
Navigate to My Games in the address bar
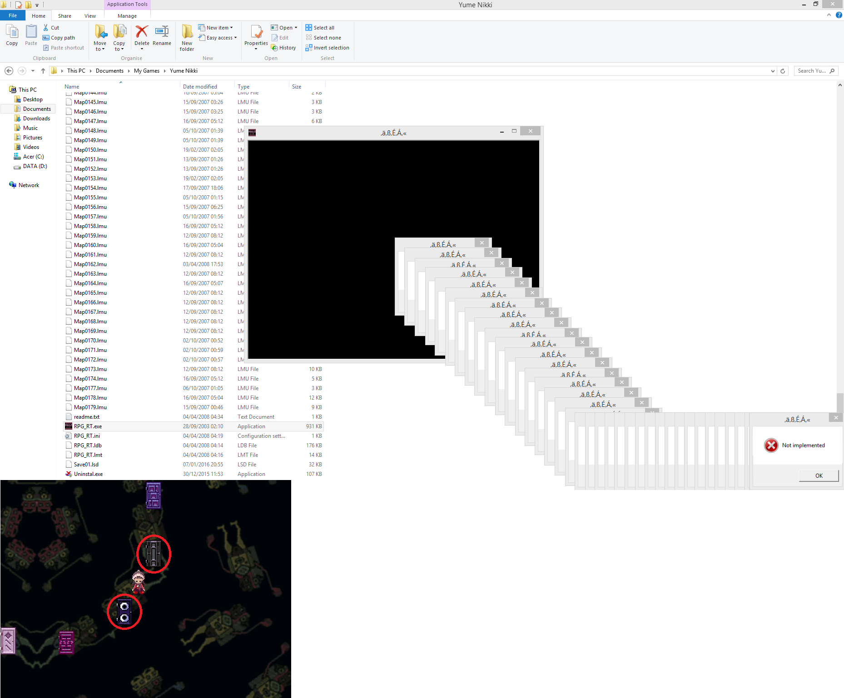146,71
